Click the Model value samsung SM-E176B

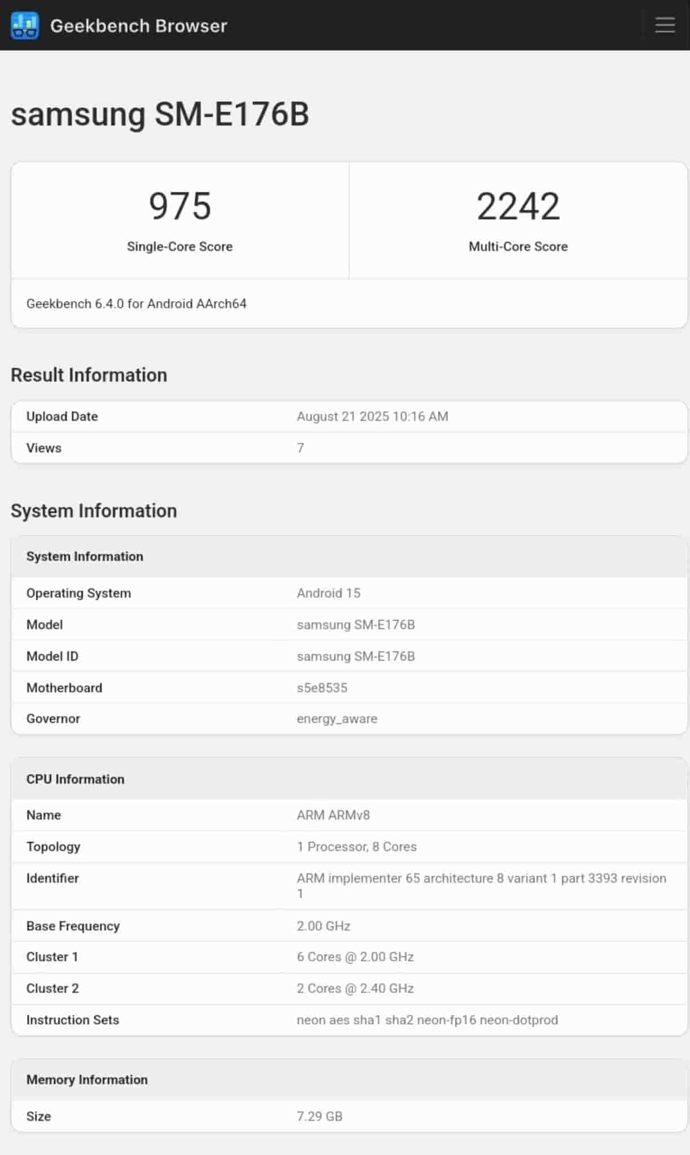[355, 625]
